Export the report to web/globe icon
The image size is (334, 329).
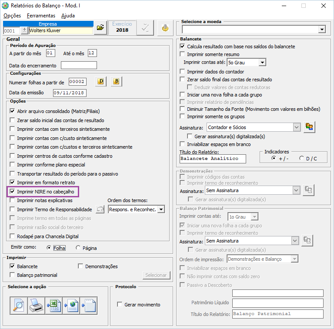71,306
